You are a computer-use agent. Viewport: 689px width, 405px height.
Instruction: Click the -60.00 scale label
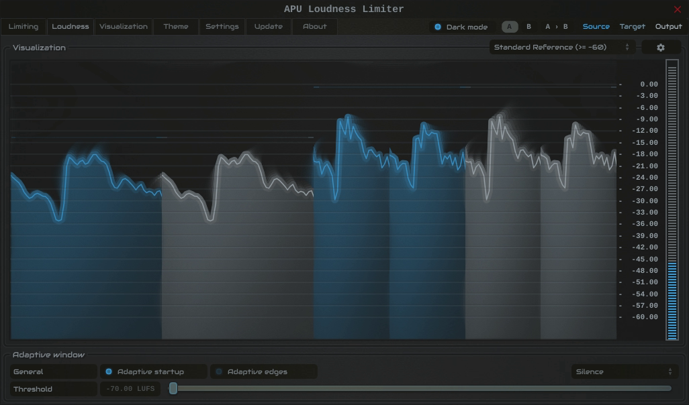645,317
